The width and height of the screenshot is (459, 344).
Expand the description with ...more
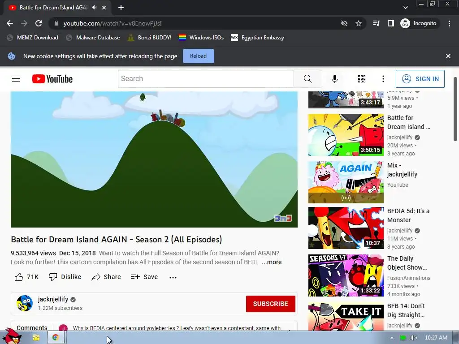click(x=272, y=262)
